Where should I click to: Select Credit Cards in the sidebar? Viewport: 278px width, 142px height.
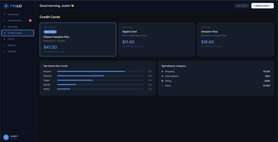(x=18, y=33)
